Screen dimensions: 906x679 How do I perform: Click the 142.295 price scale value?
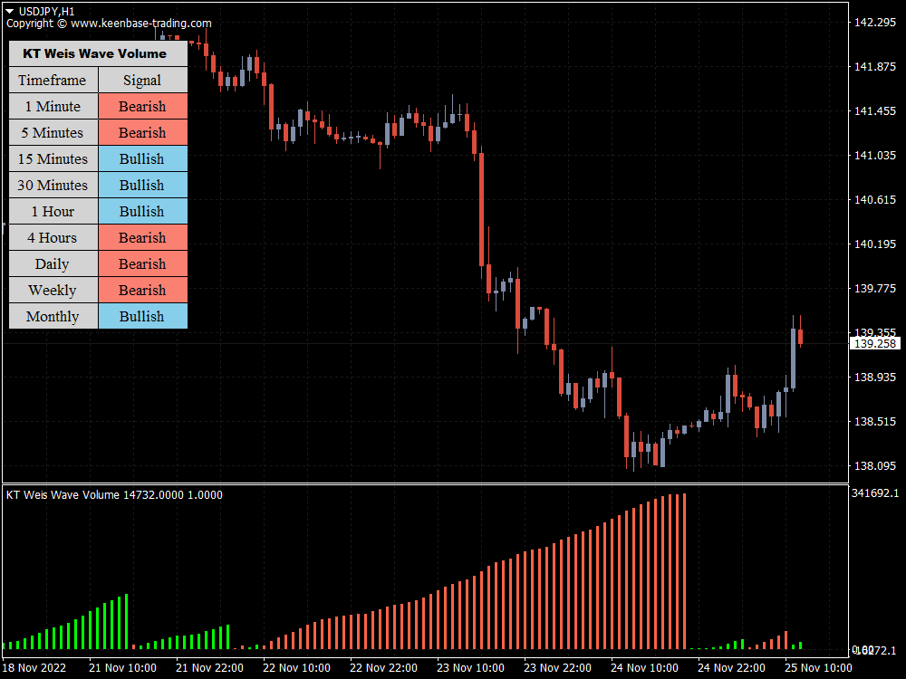tap(875, 22)
